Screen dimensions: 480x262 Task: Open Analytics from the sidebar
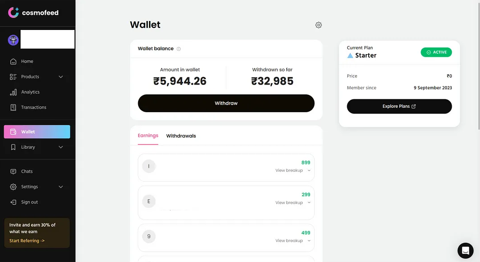coord(30,92)
